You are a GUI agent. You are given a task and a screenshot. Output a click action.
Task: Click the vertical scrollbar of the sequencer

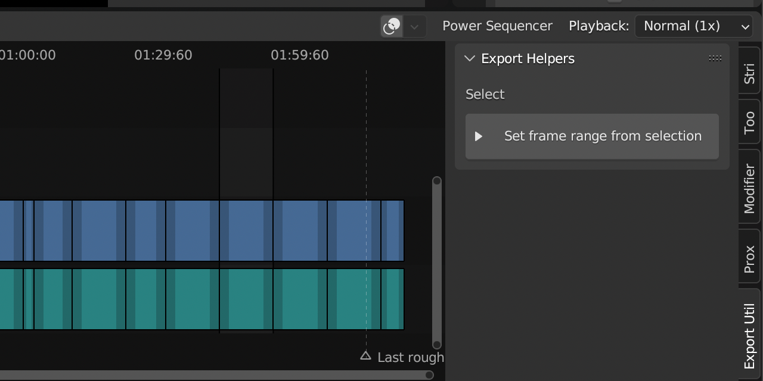[437, 262]
